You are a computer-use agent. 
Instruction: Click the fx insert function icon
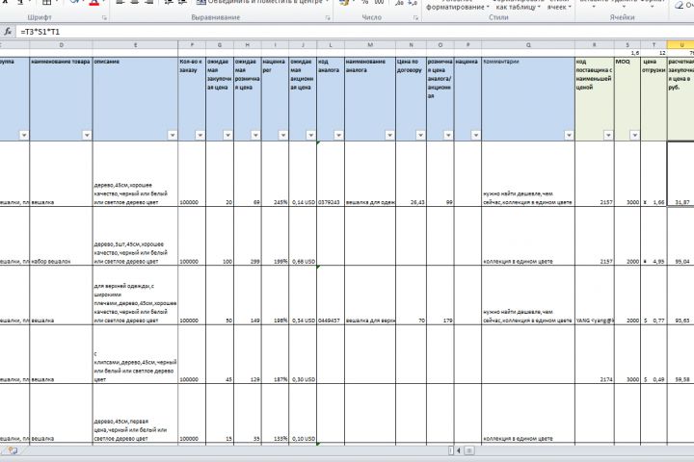pos(8,32)
